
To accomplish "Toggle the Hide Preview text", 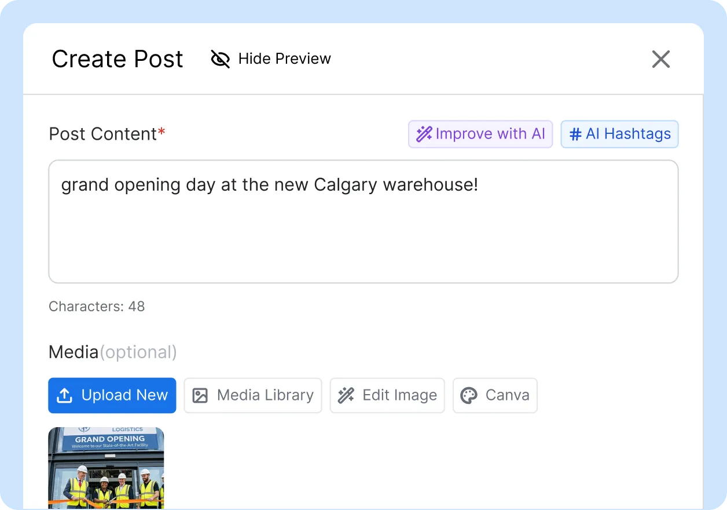I will 284,59.
